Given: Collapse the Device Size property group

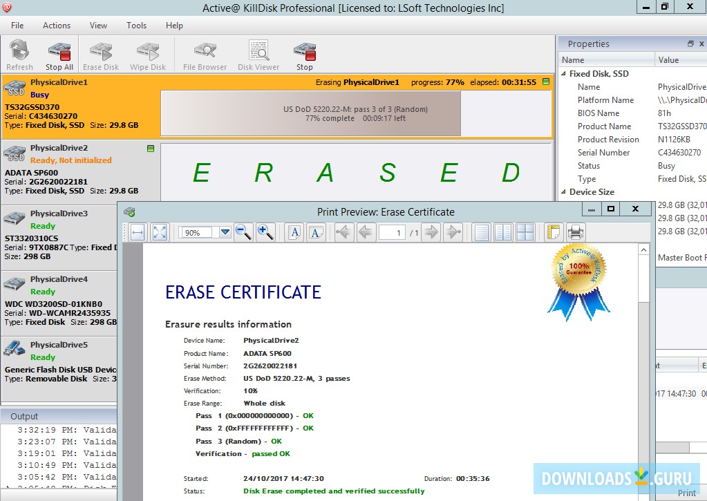Looking at the screenshot, I should (x=564, y=192).
